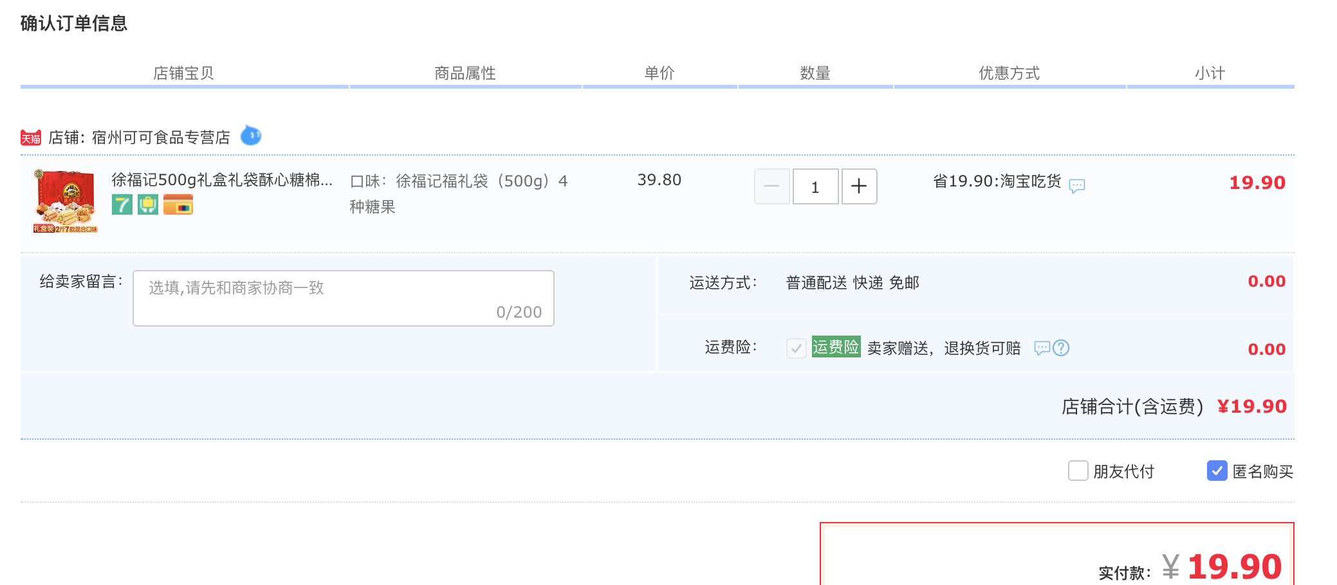
Task: Uncheck the 匿名购买 checkbox
Action: (x=1217, y=471)
